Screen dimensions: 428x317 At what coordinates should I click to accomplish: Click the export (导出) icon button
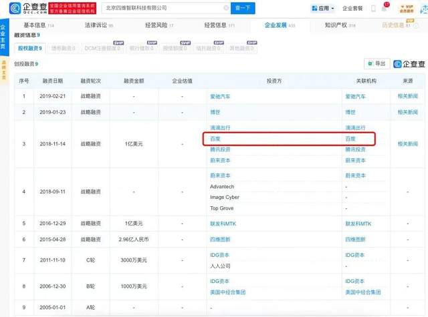[377, 63]
